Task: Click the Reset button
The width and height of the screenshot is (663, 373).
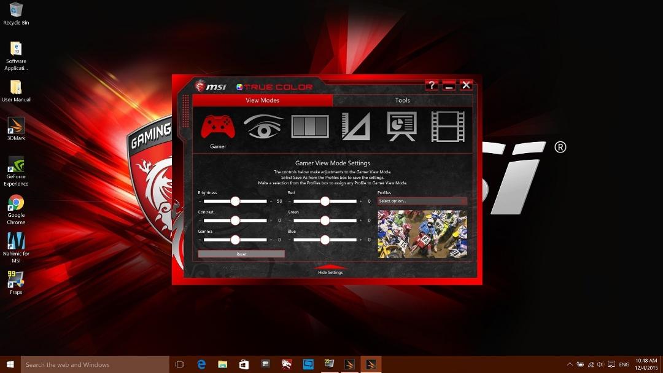Action: pos(241,254)
